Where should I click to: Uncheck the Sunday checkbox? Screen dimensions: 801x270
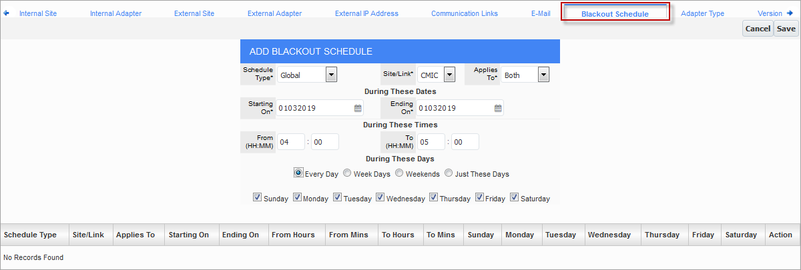[x=257, y=197]
